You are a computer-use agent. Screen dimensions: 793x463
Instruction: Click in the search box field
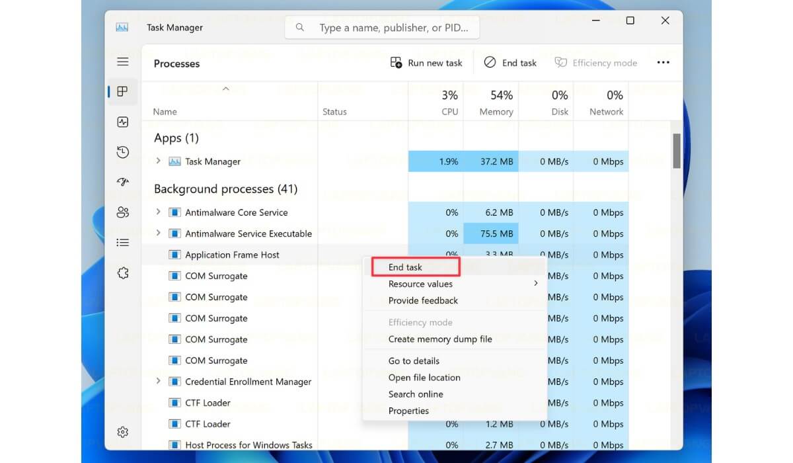coord(382,28)
